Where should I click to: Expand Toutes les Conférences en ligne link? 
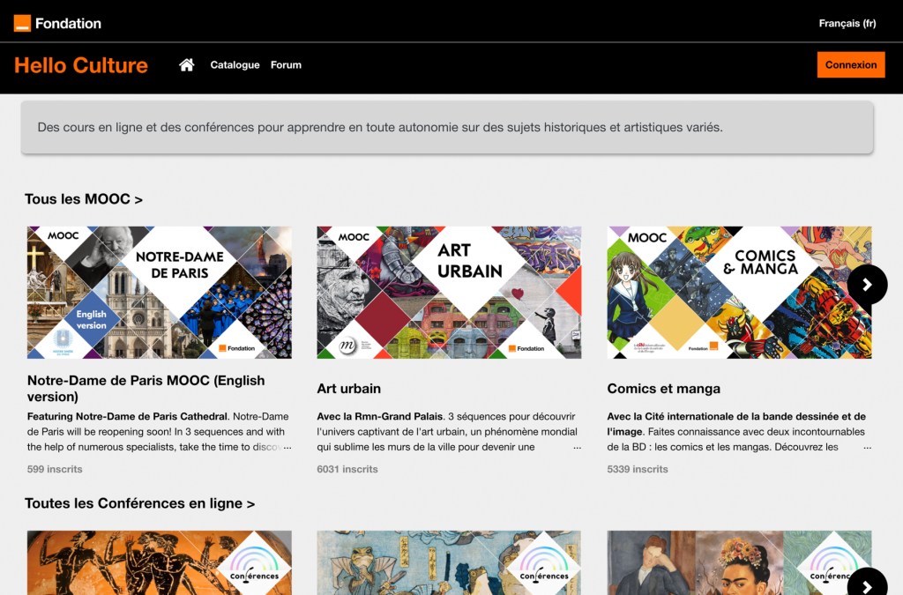[139, 503]
